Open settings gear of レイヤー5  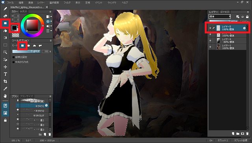coord(244,28)
